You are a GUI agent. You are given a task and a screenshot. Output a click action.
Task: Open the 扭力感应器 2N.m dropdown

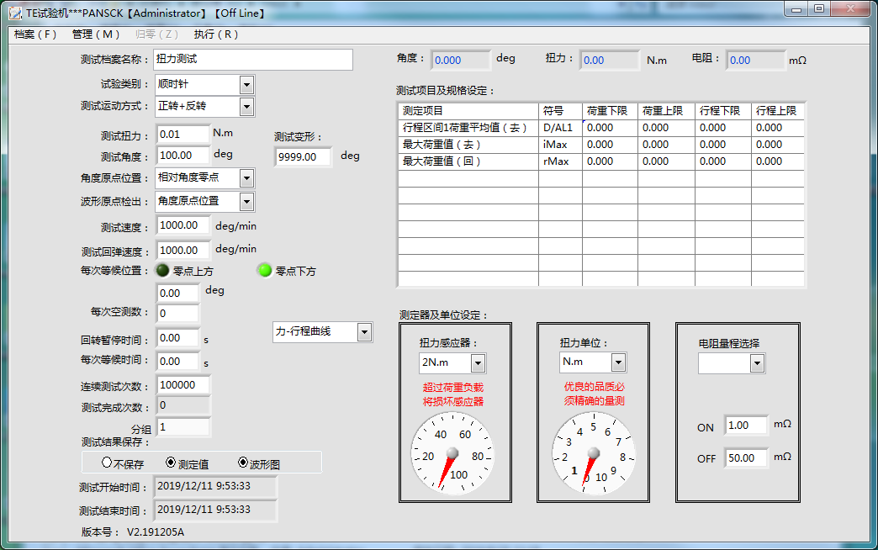pos(478,363)
